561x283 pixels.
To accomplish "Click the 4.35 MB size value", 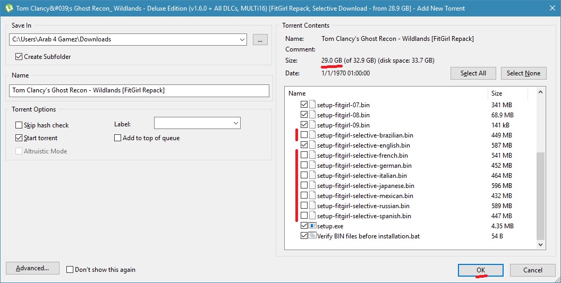I will 503,226.
